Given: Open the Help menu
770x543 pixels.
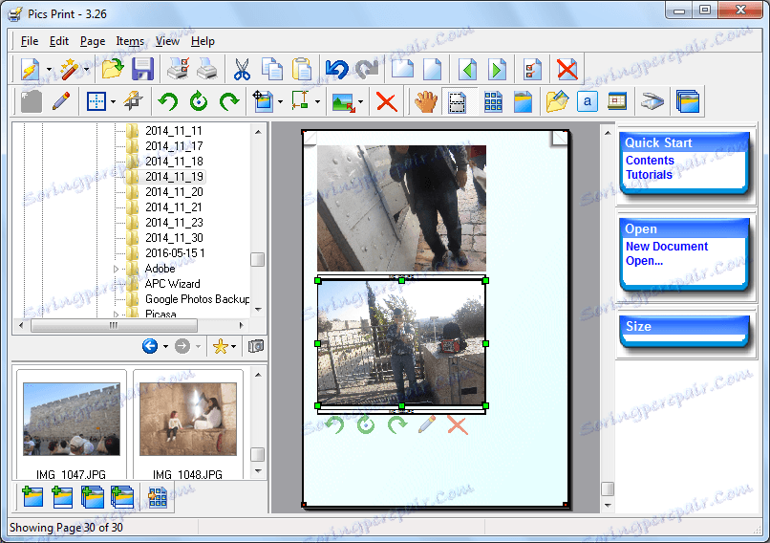Looking at the screenshot, I should point(203,41).
